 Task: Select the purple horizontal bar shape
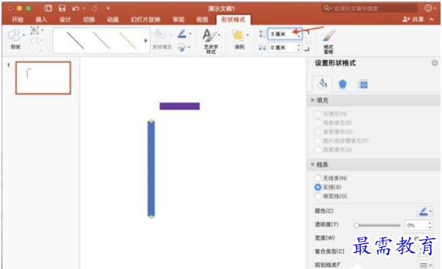tap(179, 106)
